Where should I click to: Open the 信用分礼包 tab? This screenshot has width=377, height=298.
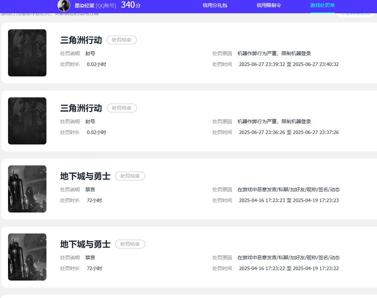pyautogui.click(x=215, y=5)
